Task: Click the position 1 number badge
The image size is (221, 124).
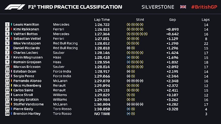Action: coord(7,24)
